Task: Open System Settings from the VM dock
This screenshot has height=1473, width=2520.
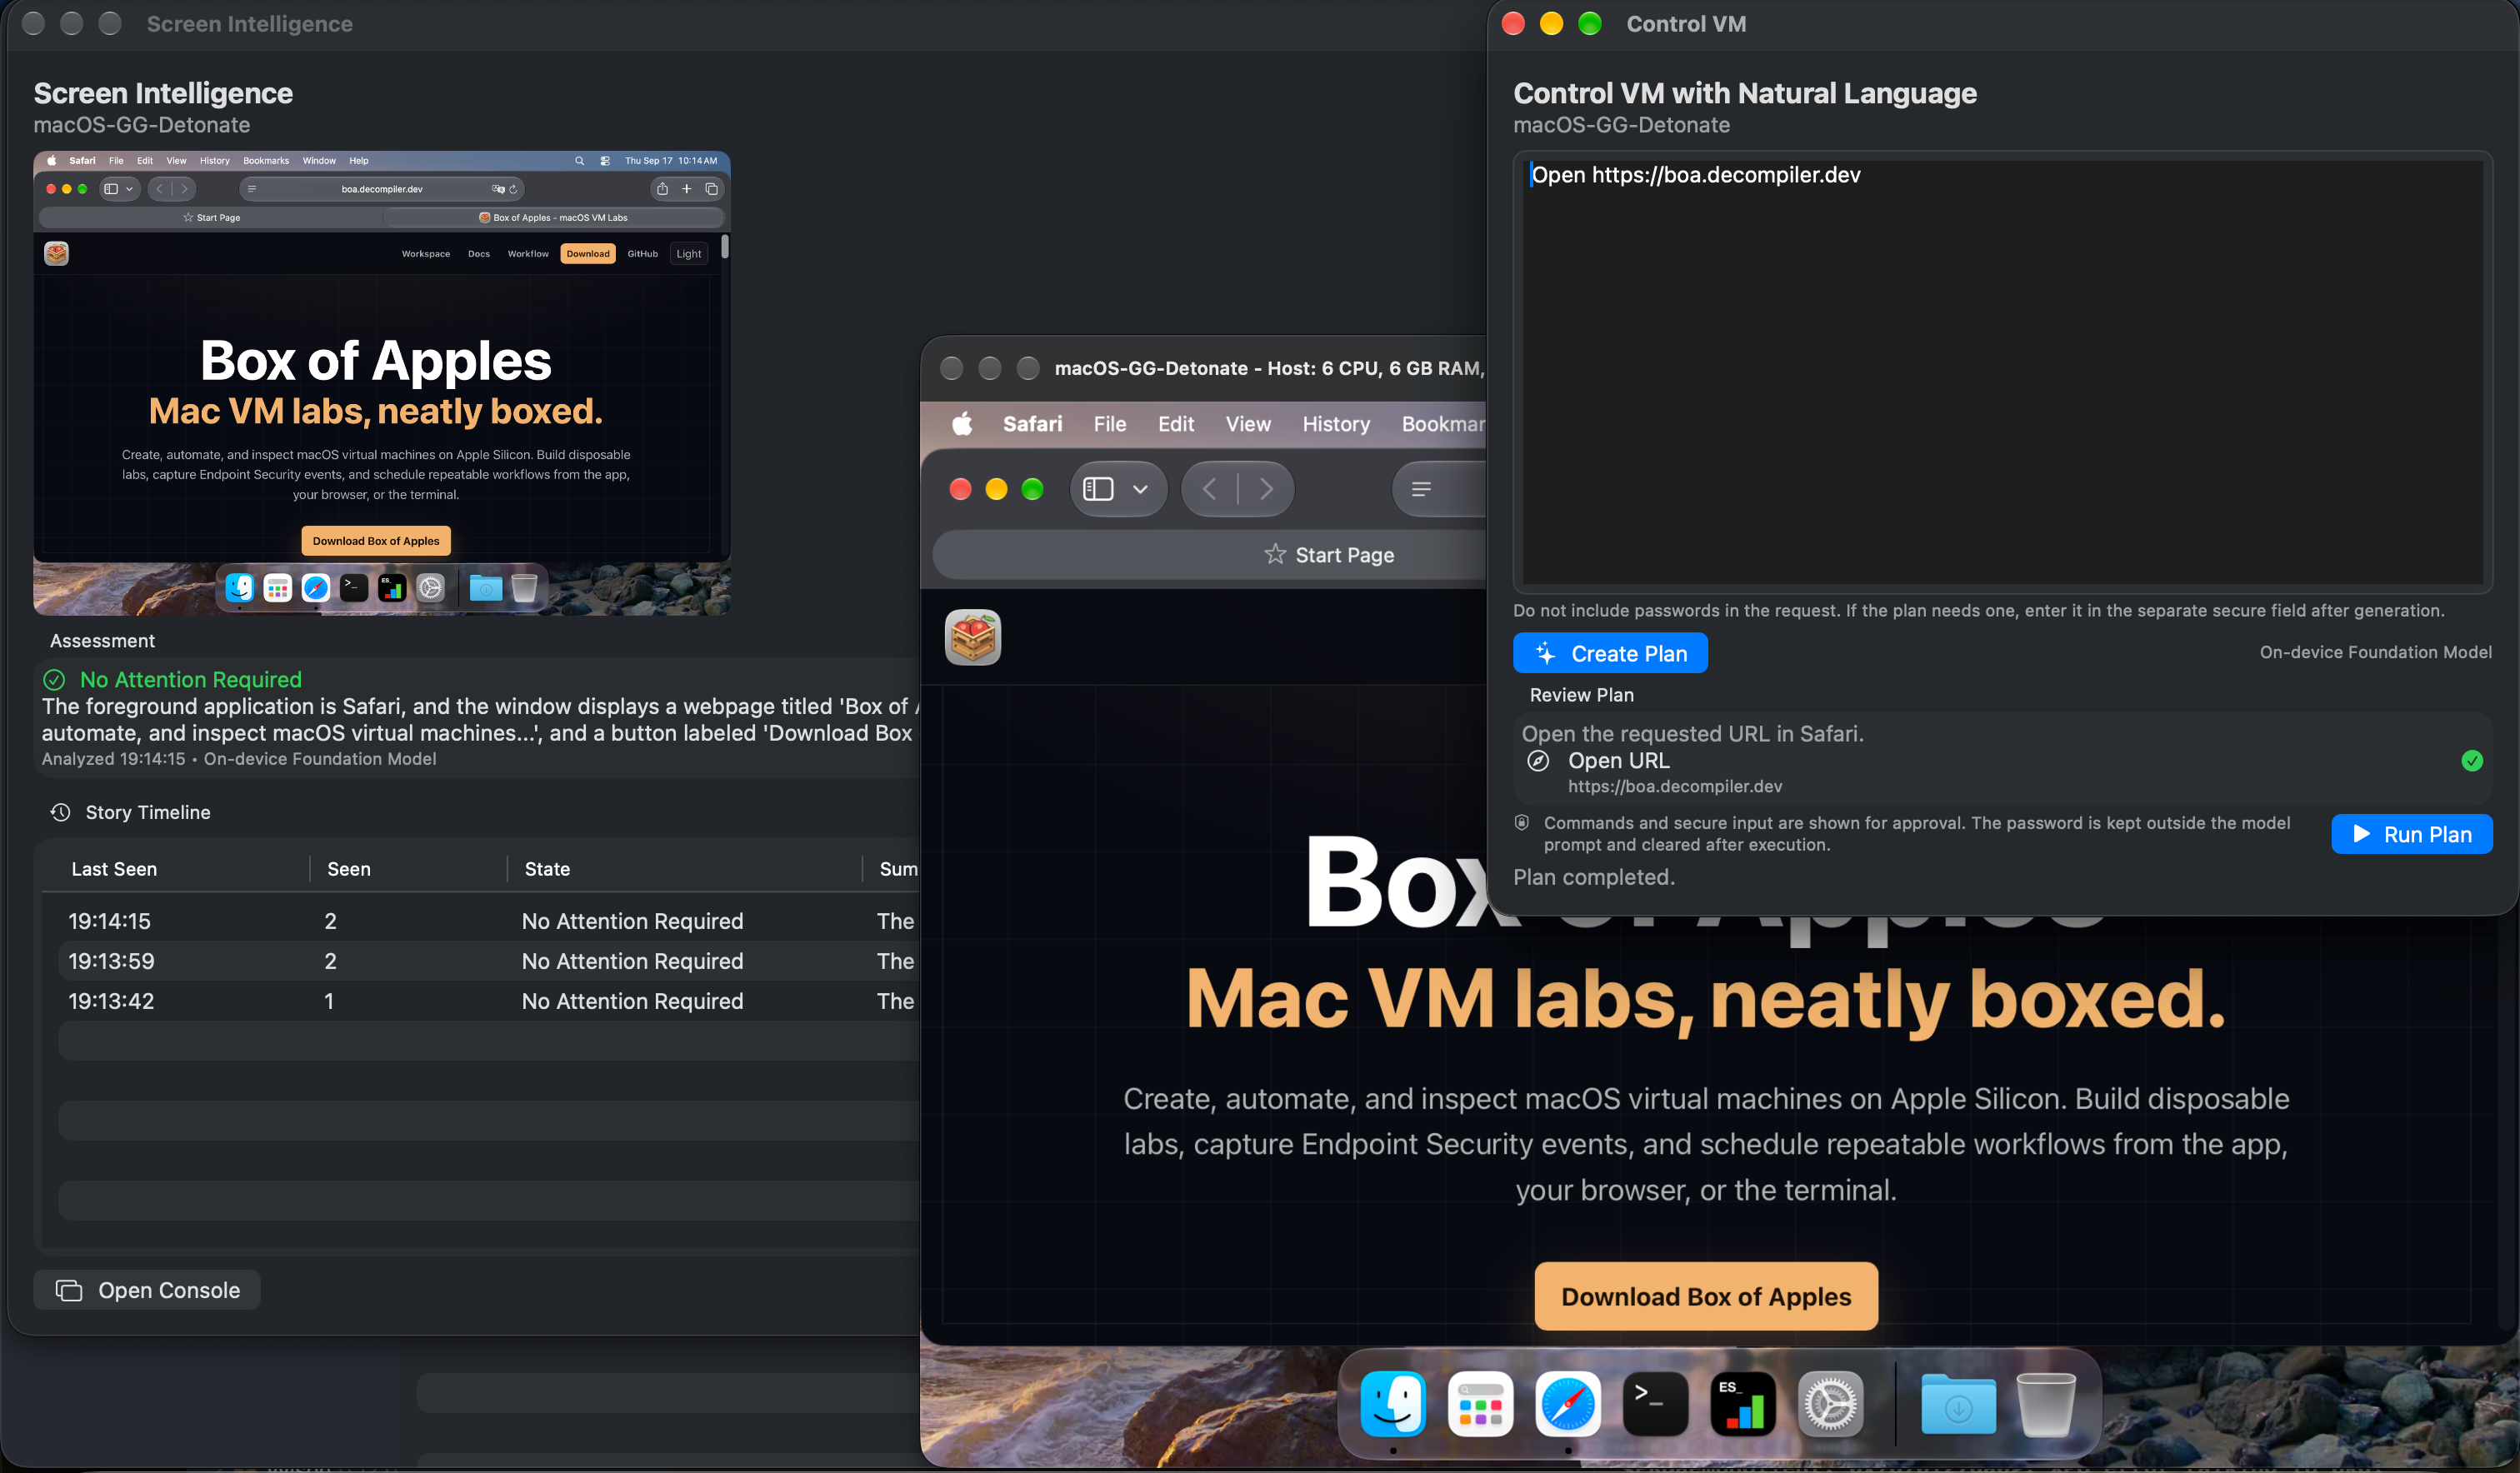Action: point(1830,1404)
